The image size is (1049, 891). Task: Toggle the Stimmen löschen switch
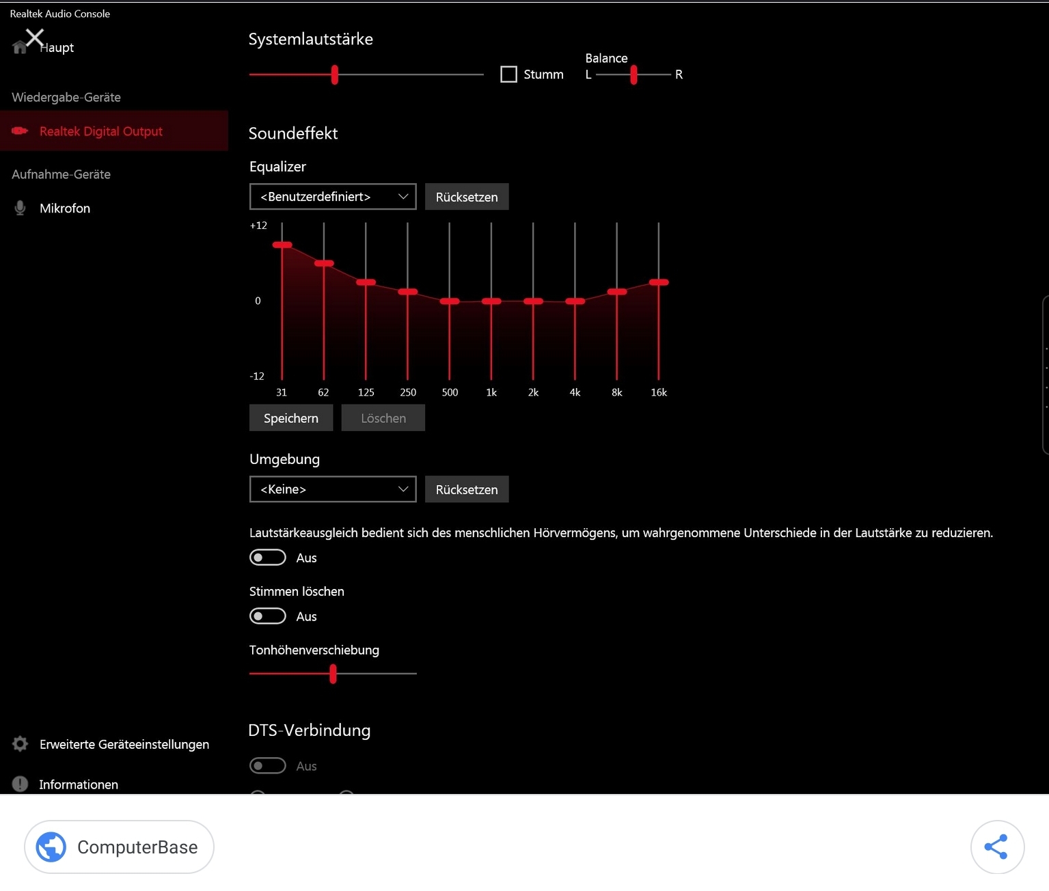pyautogui.click(x=267, y=616)
